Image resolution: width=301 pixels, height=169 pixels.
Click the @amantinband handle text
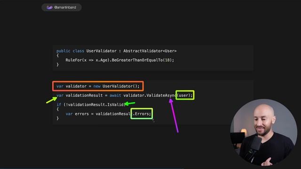pos(65,8)
